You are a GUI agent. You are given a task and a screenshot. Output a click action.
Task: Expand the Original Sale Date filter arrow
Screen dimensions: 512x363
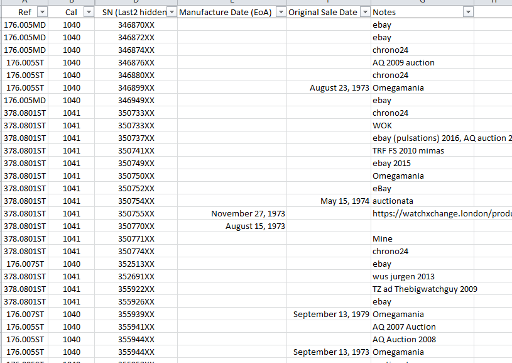364,13
